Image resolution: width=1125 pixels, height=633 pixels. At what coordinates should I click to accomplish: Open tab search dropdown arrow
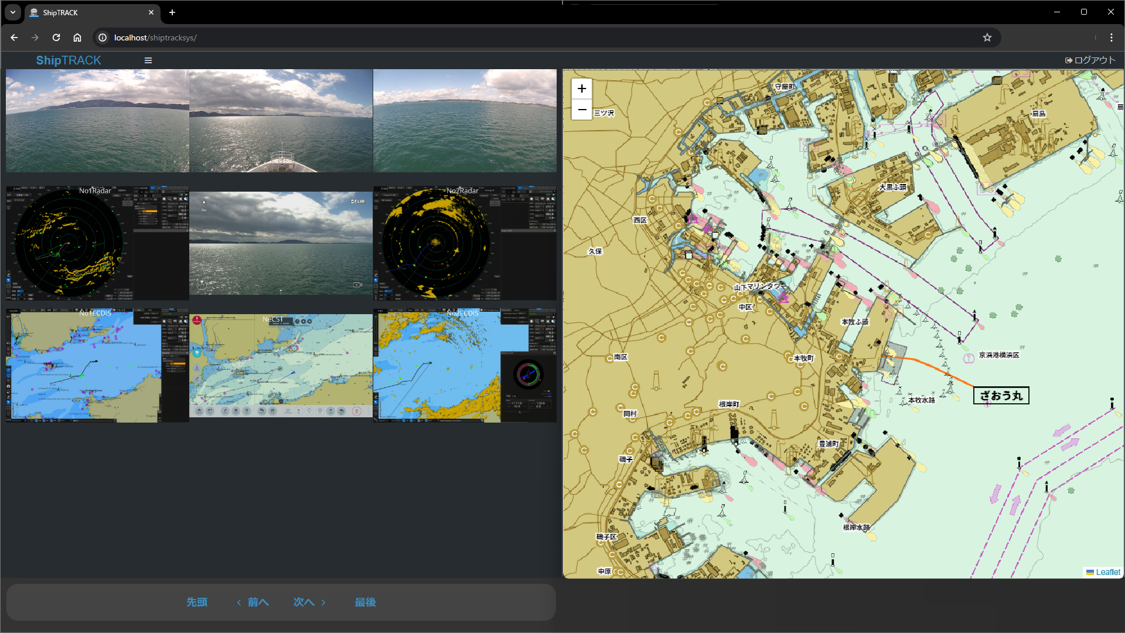pos(12,12)
